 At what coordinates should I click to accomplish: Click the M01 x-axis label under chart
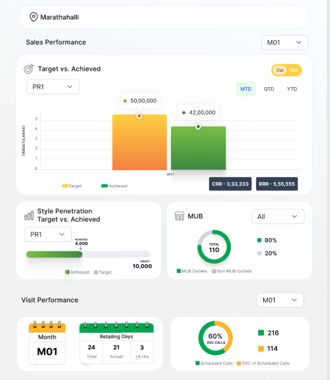click(x=170, y=174)
